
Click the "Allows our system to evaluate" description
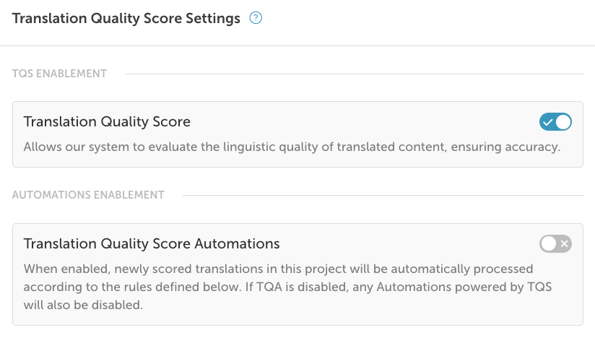[x=217, y=147]
